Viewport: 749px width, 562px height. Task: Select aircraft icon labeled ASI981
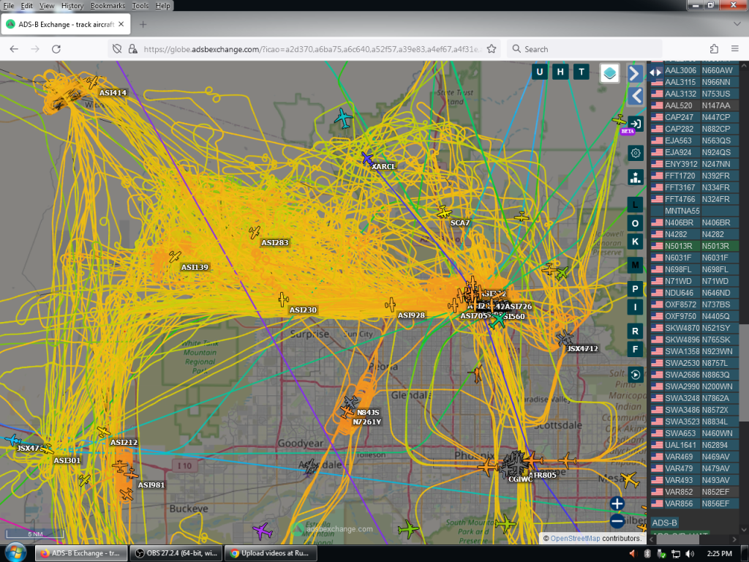(x=131, y=473)
